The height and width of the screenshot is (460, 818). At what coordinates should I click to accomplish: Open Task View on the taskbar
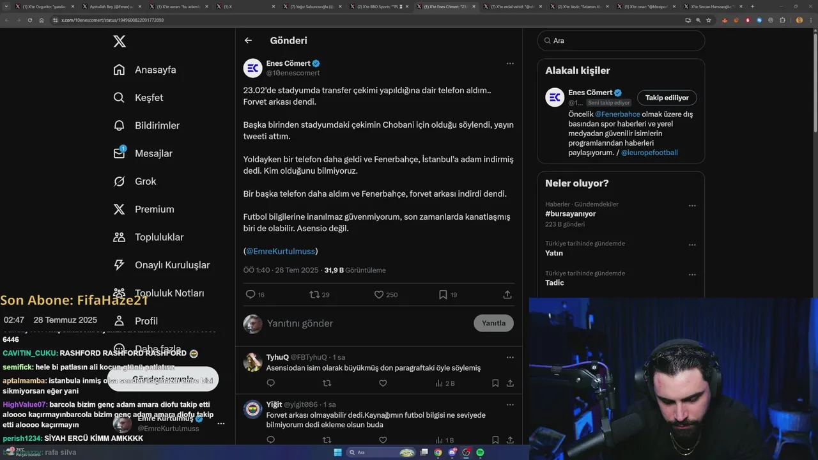(424, 452)
